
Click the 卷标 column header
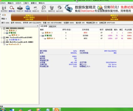pyautogui.click(x=42, y=30)
